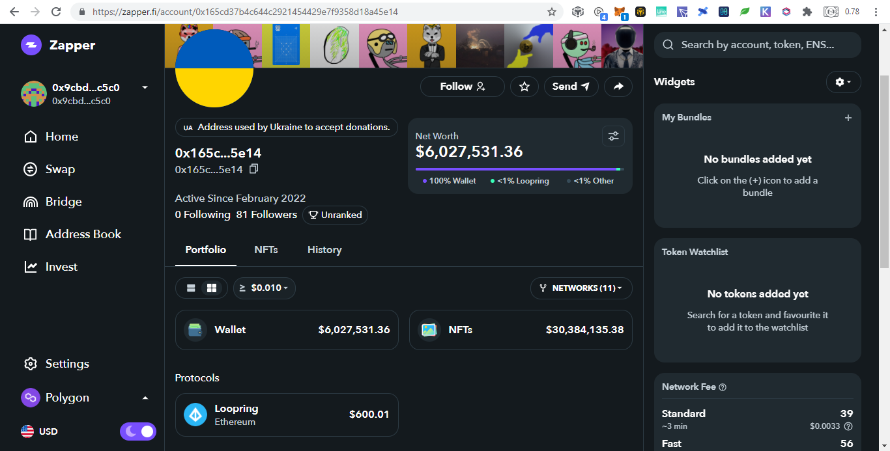The width and height of the screenshot is (890, 451).
Task: Click the Standard fee info icon
Action: point(848,426)
